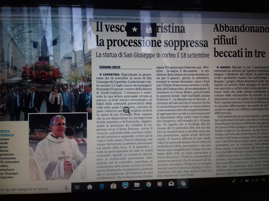Open the Home icon on the taskbar
The width and height of the screenshot is (269, 201).
tap(90, 187)
